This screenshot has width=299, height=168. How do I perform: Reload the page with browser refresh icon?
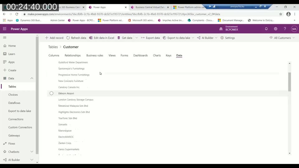pyautogui.click(x=17, y=14)
